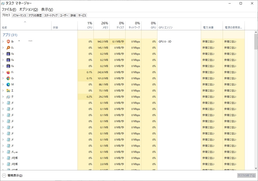The height and width of the screenshot is (181, 258).
Task: Sort by the 電源の使用率 column header
Action: point(234,25)
